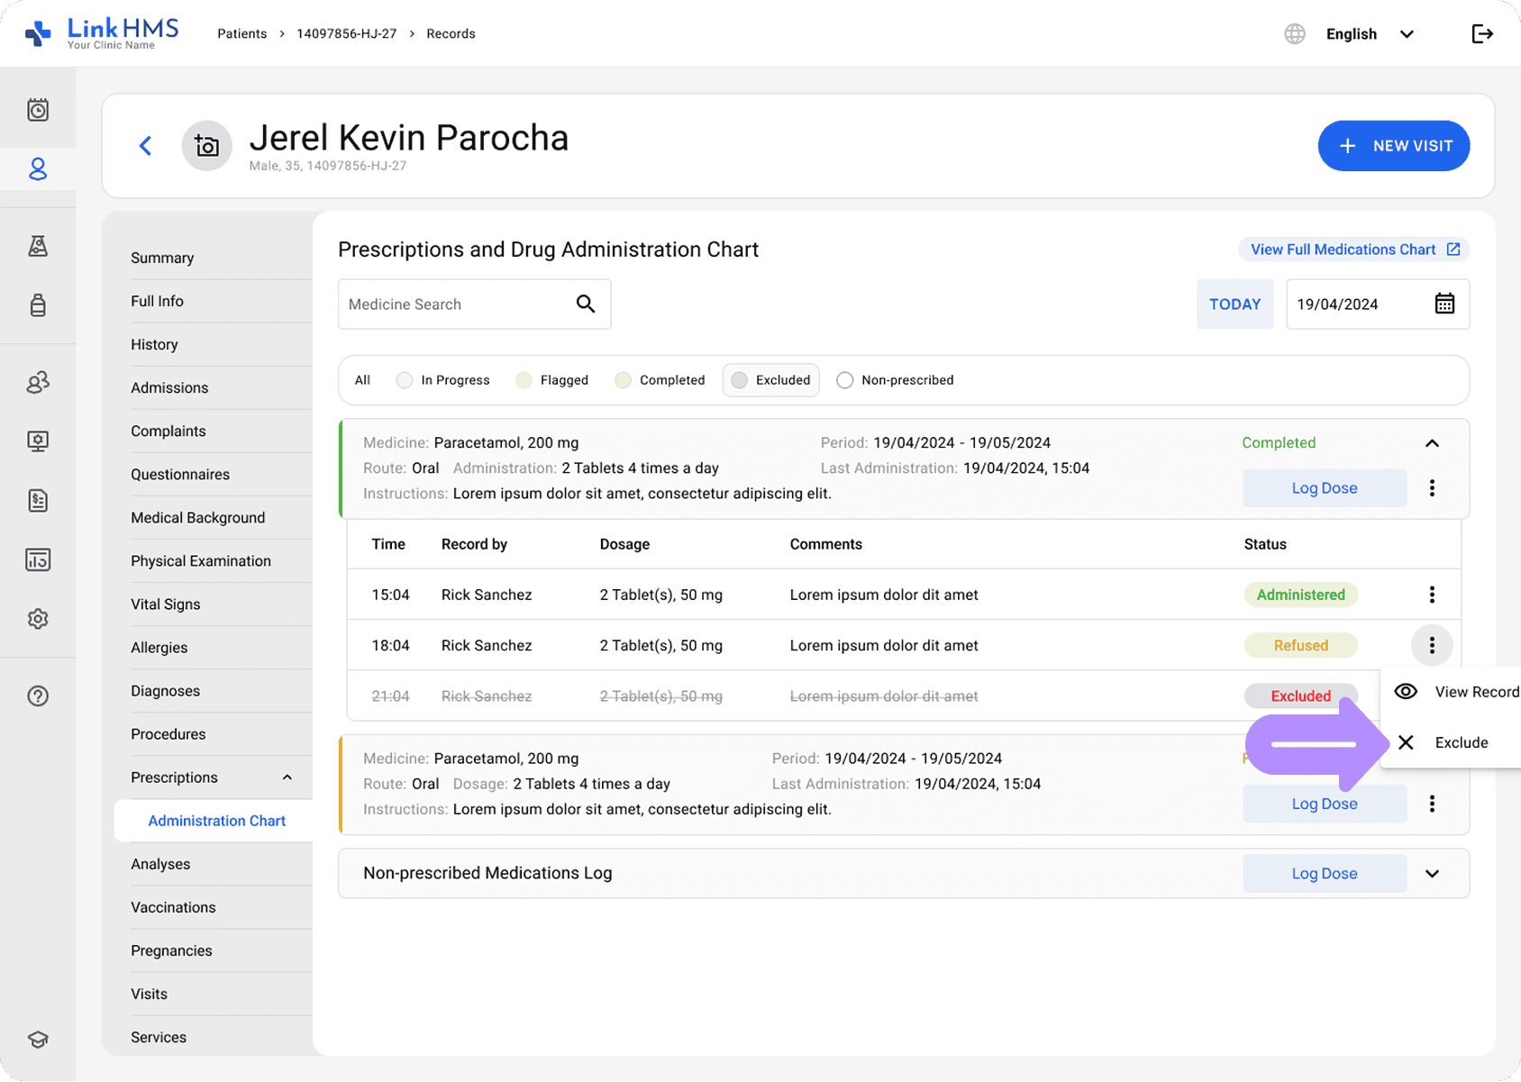Select the Non-prescribed filter radio

pos(844,380)
